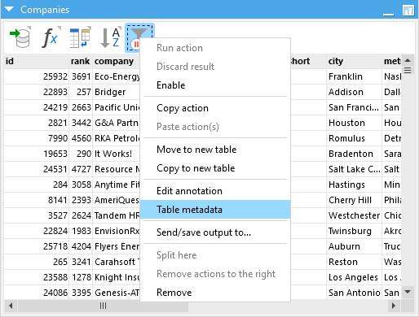Click the Companies panel title
This screenshot has height=317, width=419.
click(45, 10)
